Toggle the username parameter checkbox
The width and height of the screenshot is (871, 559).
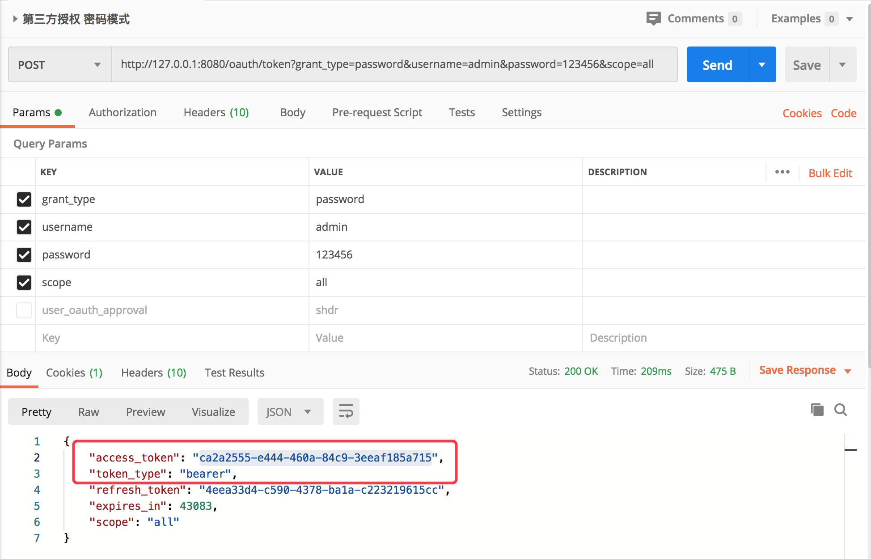[x=24, y=228]
